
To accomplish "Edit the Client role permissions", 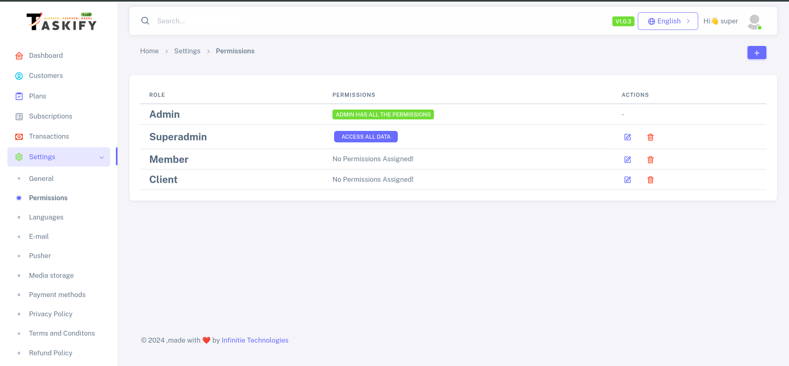I will pyautogui.click(x=628, y=180).
